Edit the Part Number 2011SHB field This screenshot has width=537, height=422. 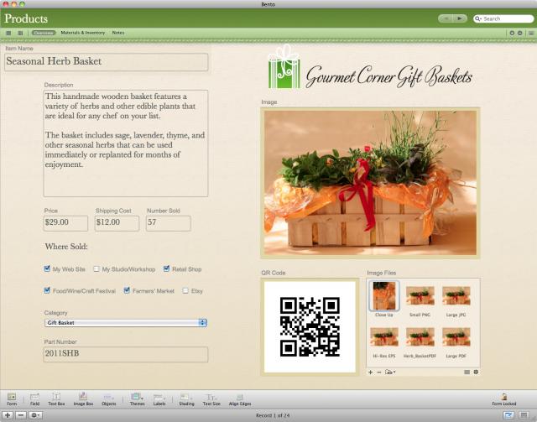click(126, 354)
